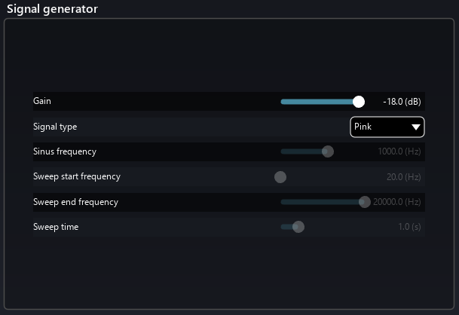Click the Signal type dropdown arrow
The image size is (459, 315).
pyautogui.click(x=416, y=127)
